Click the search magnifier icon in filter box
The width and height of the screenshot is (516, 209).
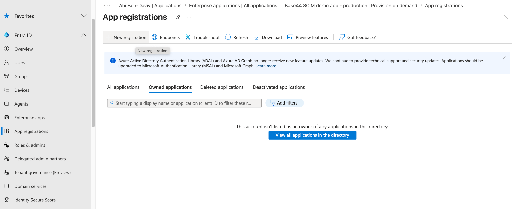click(x=111, y=103)
